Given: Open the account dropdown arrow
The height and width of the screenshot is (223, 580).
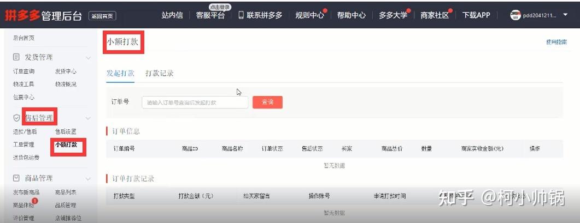Looking at the screenshot, I should [x=565, y=15].
